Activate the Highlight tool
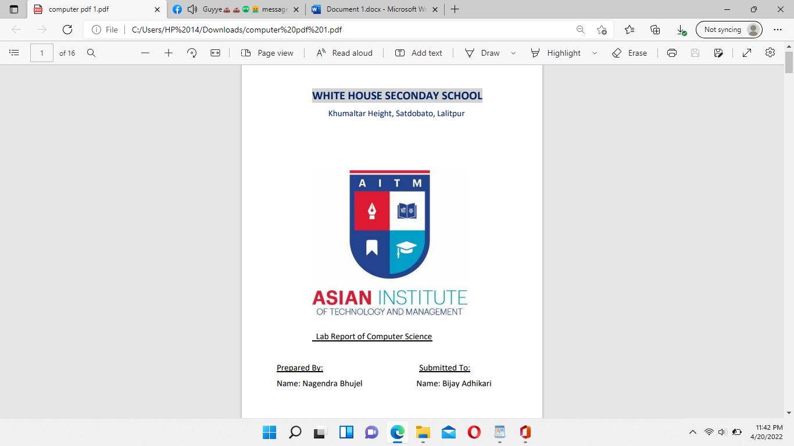Image resolution: width=794 pixels, height=446 pixels. 556,53
